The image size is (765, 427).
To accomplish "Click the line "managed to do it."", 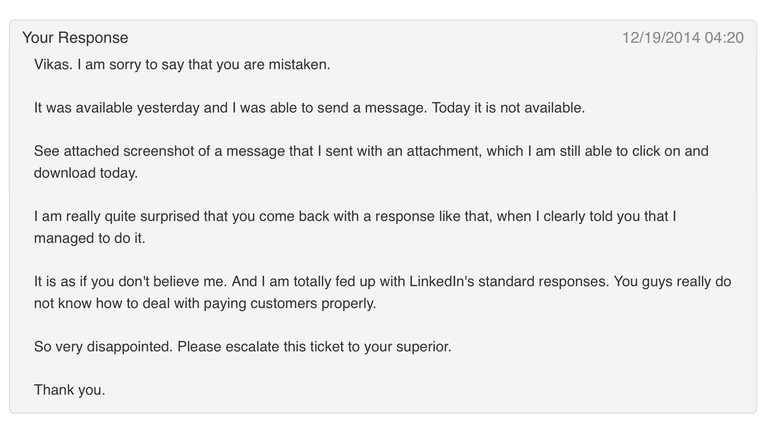I will click(90, 238).
